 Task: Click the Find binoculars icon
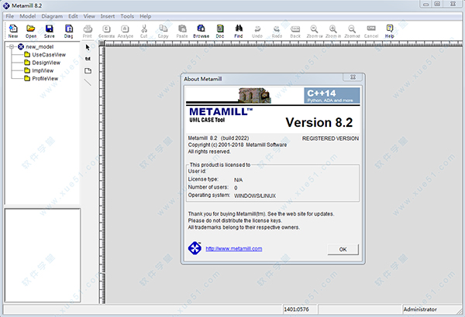coord(239,31)
